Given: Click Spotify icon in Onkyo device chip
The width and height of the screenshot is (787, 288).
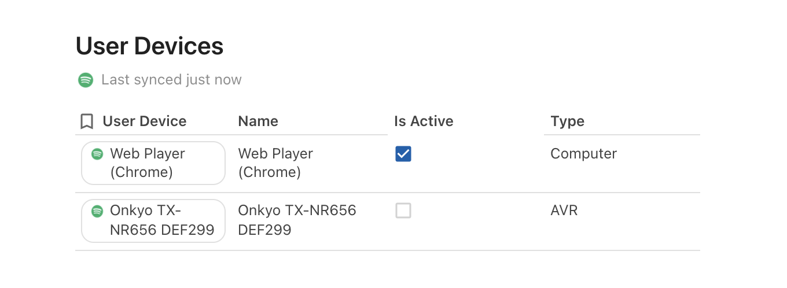Looking at the screenshot, I should point(97,212).
